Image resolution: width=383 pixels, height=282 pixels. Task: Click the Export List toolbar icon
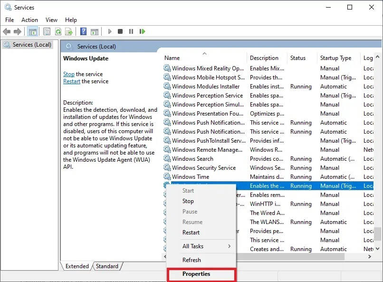point(69,31)
